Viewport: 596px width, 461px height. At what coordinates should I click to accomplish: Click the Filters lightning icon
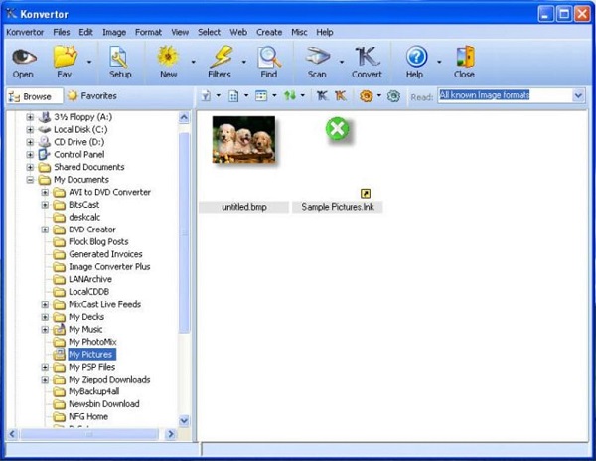222,57
